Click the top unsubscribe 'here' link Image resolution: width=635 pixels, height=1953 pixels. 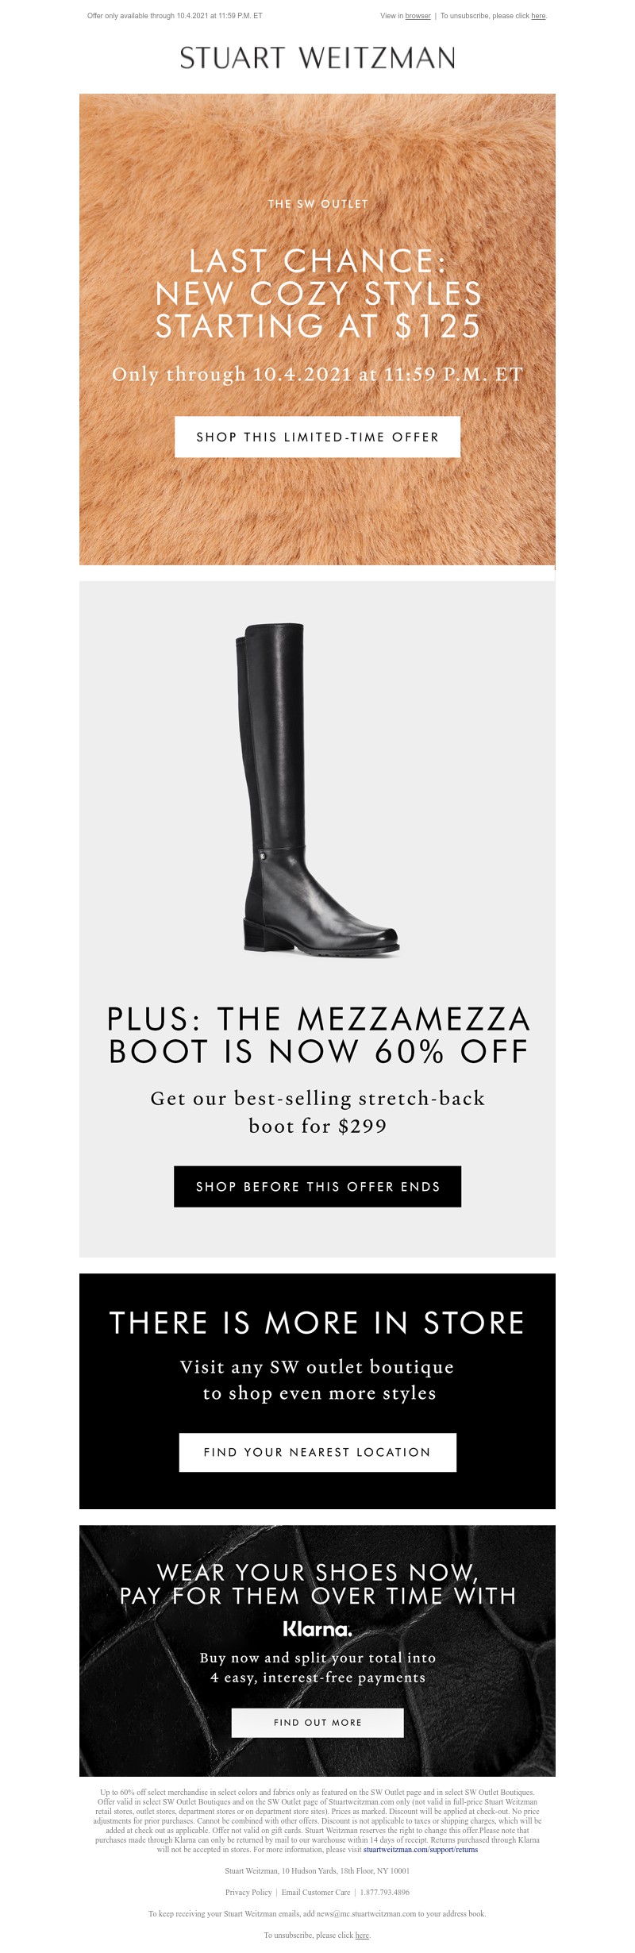(538, 16)
